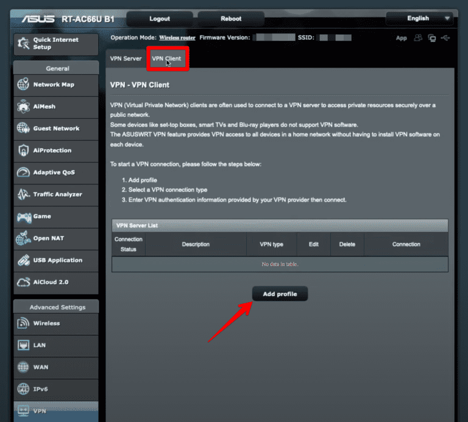Click the Firmware Version label
The image size is (468, 422).
225,38
